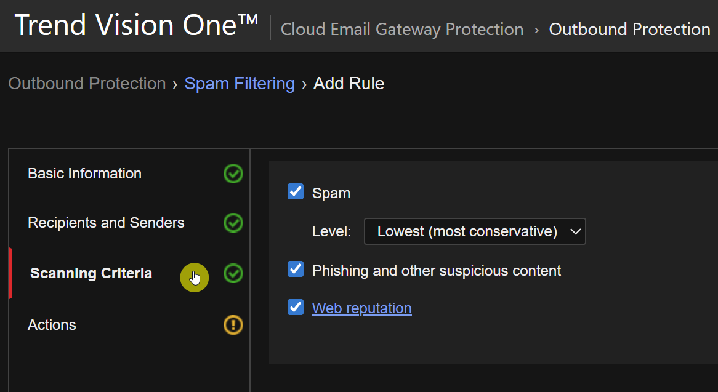Click the green checkmark beside Basic Information
The image size is (718, 392).
(233, 174)
